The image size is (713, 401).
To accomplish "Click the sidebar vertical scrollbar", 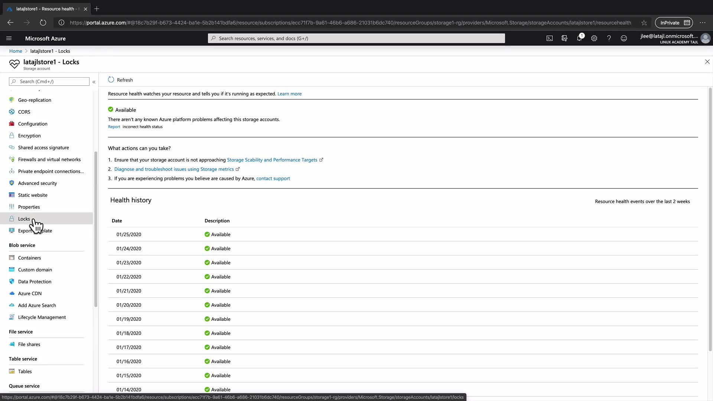I will pyautogui.click(x=96, y=229).
